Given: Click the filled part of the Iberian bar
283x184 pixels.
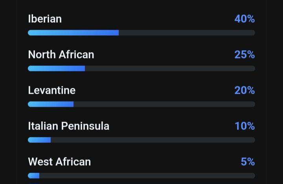Looking at the screenshot, I should (73, 33).
